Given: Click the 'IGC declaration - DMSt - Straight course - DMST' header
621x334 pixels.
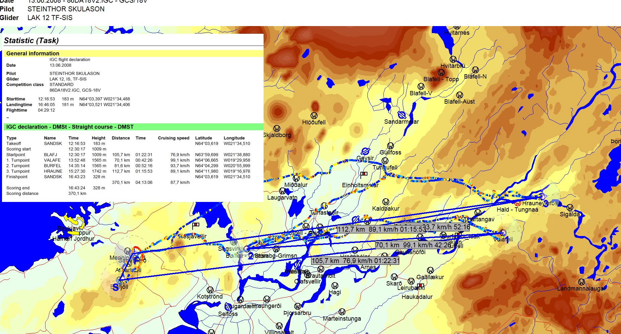Looking at the screenshot, I should (x=70, y=127).
